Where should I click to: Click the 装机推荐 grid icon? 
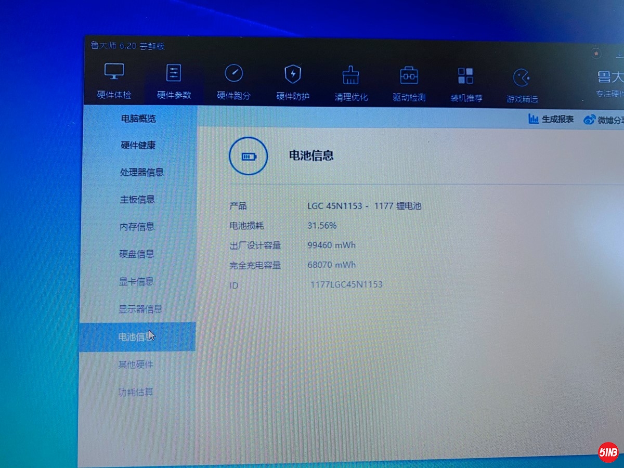[x=465, y=76]
